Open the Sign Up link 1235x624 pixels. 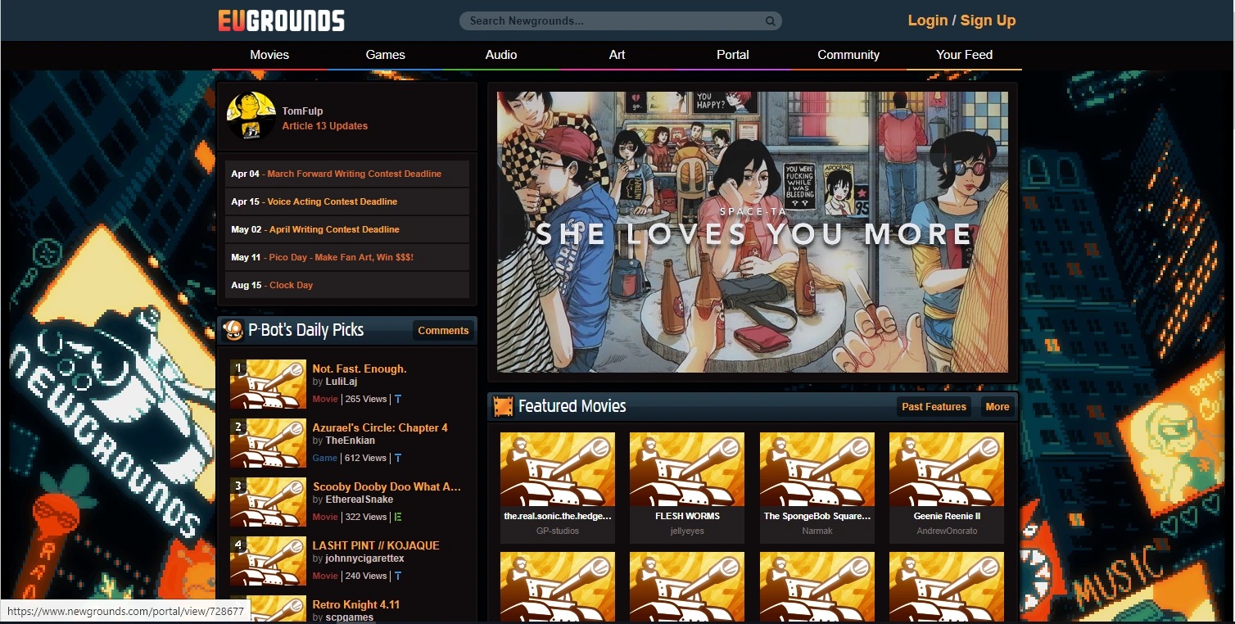pyautogui.click(x=988, y=20)
